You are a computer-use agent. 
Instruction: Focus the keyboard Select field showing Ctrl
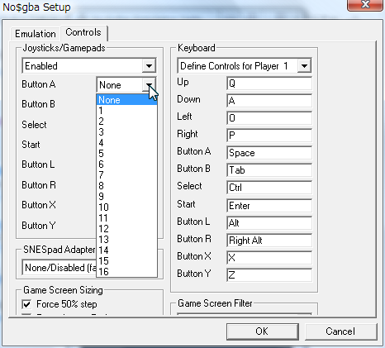(x=269, y=188)
